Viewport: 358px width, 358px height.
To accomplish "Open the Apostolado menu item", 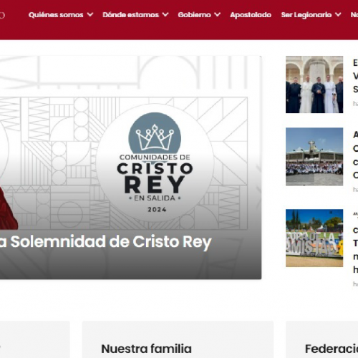I will 251,15.
